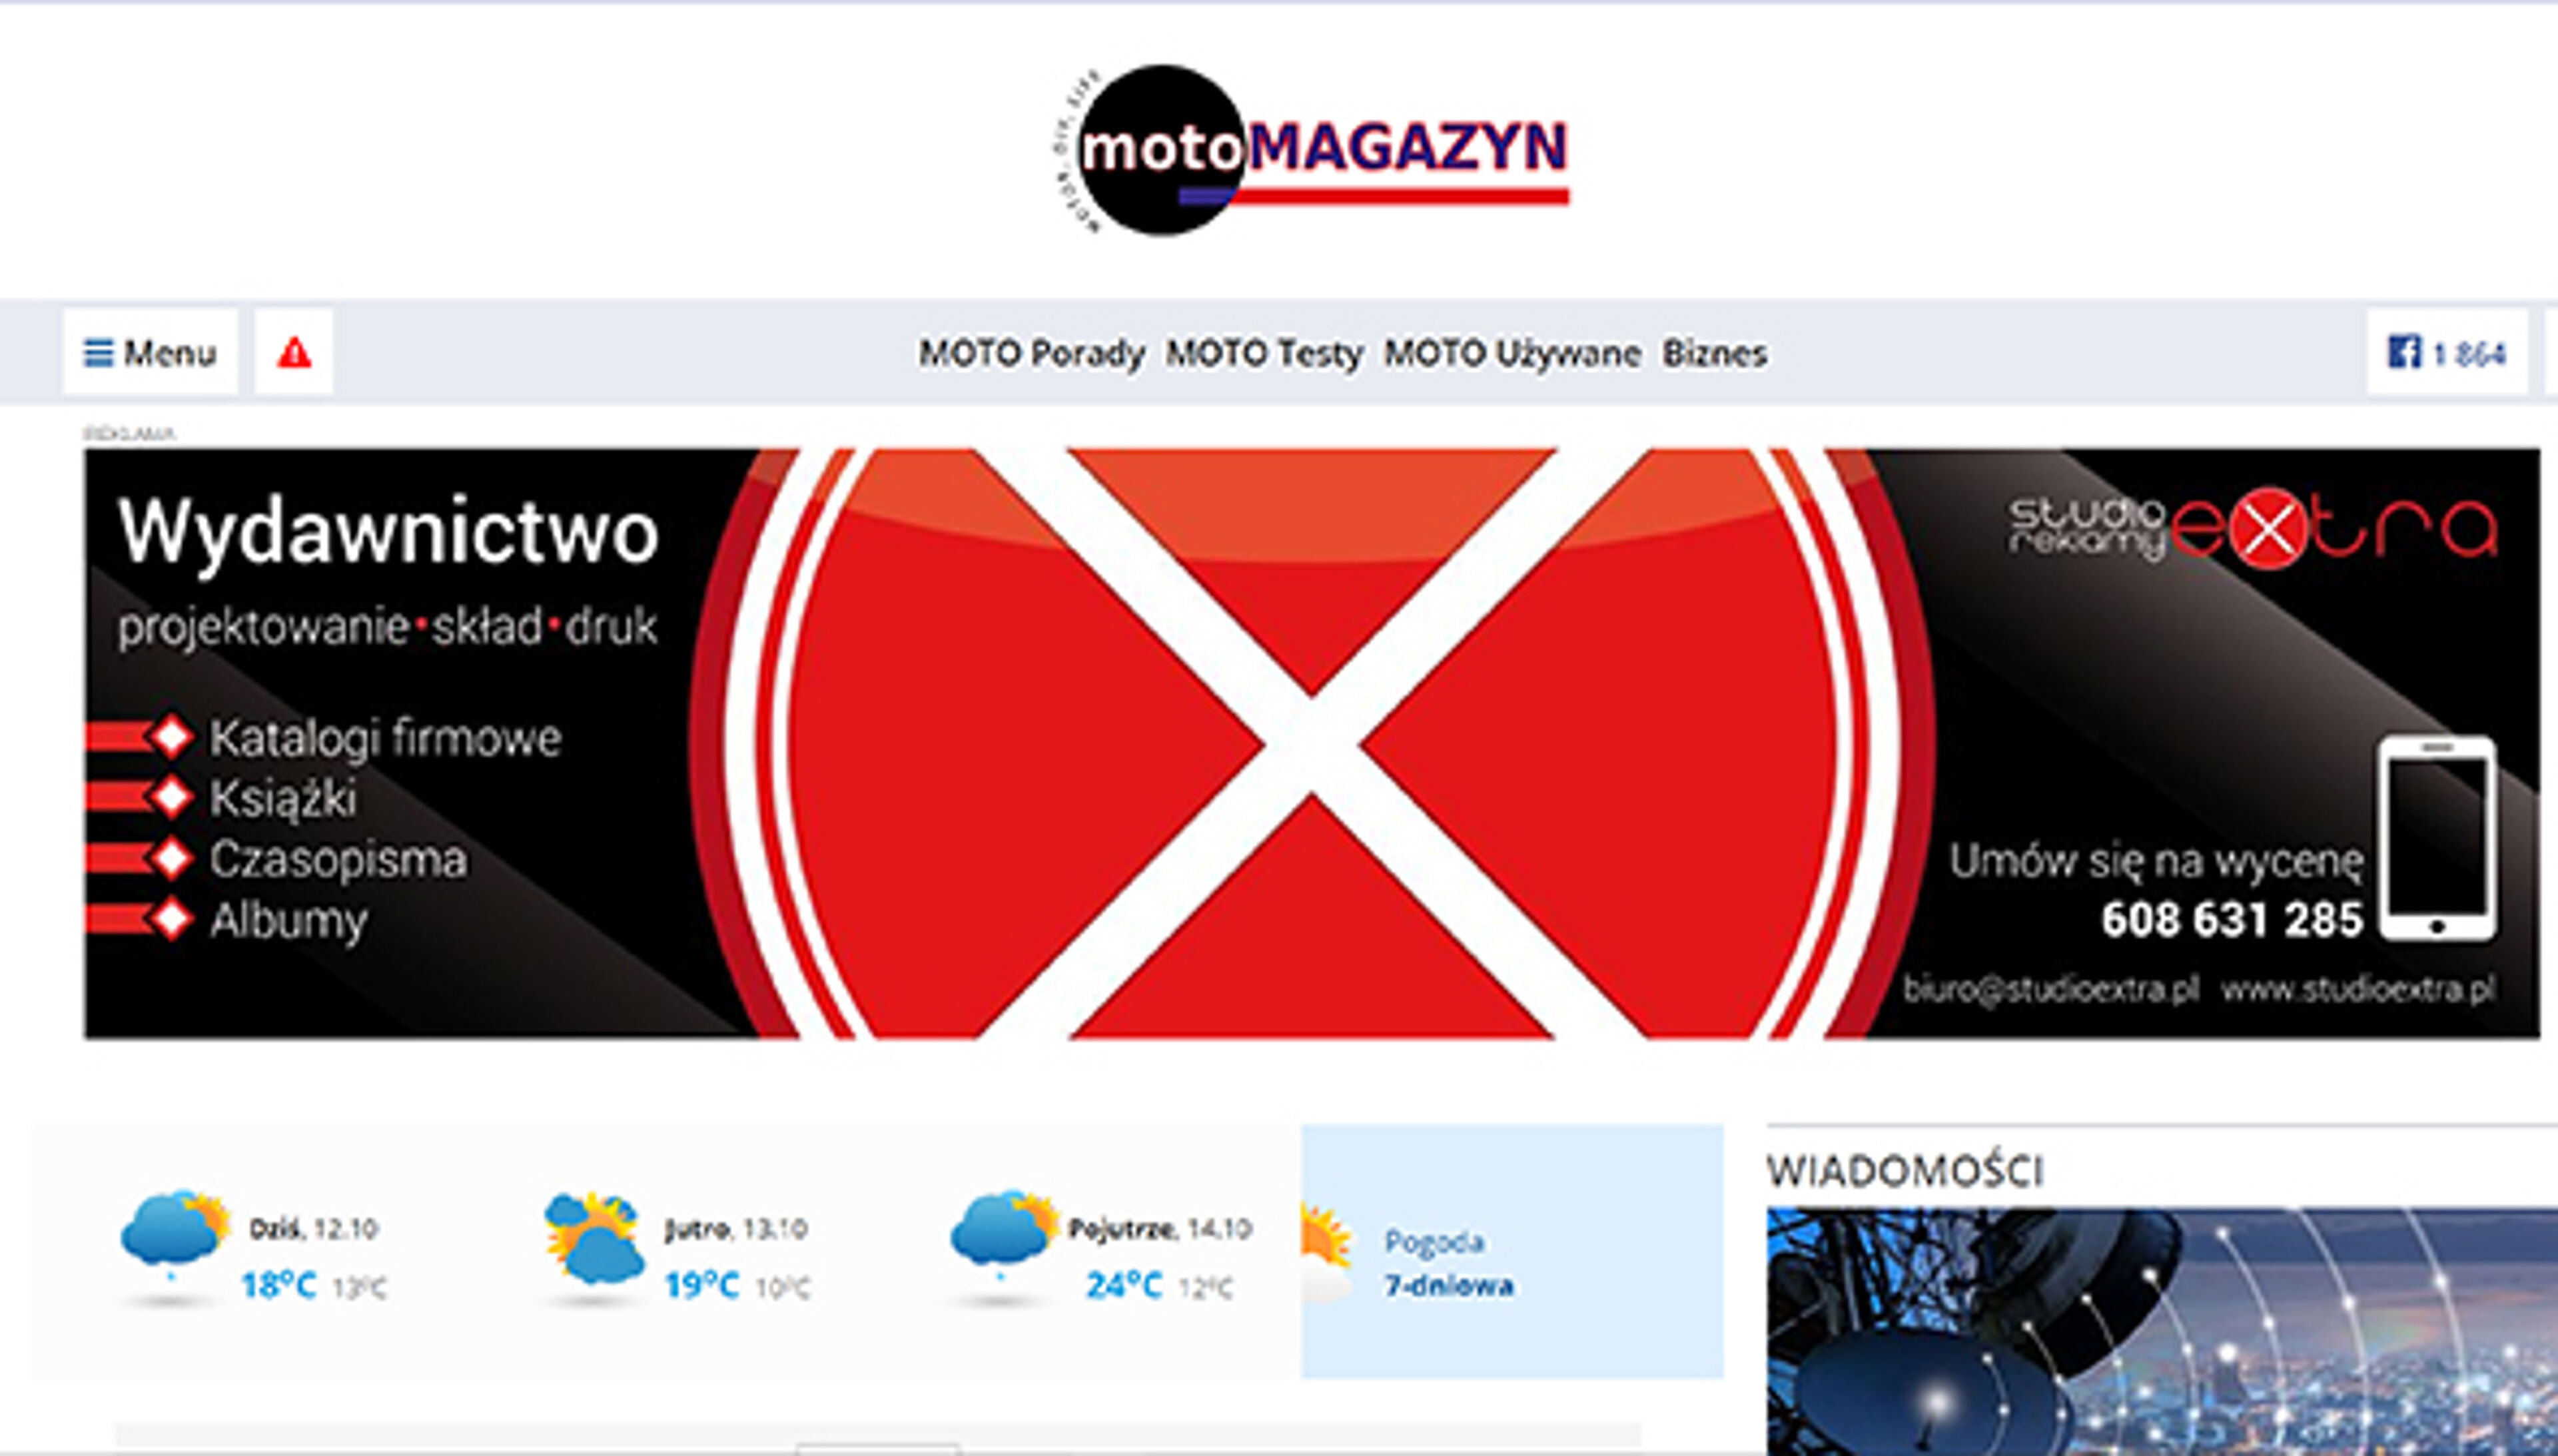This screenshot has width=2558, height=1456.
Task: Open the Pogoda 7-dniowa forecast link
Action: point(1449,1264)
